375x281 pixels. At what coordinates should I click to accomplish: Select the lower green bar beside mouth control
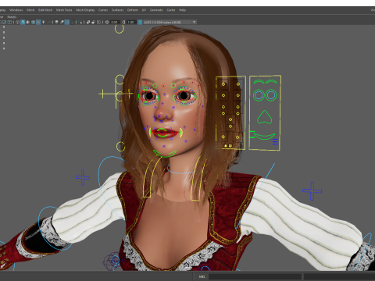click(x=252, y=137)
